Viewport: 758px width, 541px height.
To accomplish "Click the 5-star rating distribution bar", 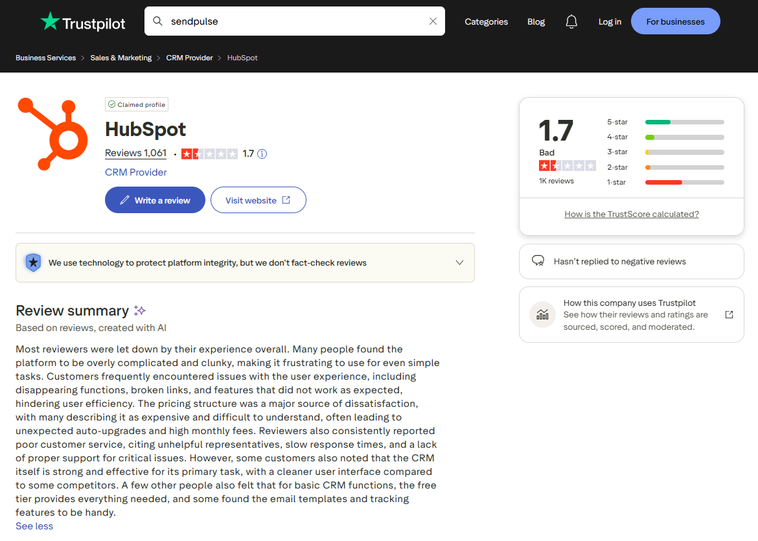I will point(684,122).
